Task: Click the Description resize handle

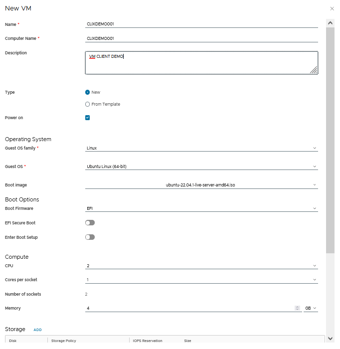Action: pyautogui.click(x=314, y=70)
